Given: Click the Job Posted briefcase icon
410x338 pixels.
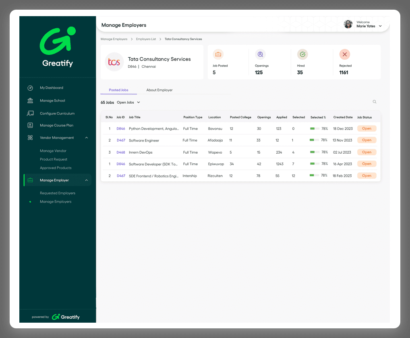Looking at the screenshot, I should tap(218, 54).
